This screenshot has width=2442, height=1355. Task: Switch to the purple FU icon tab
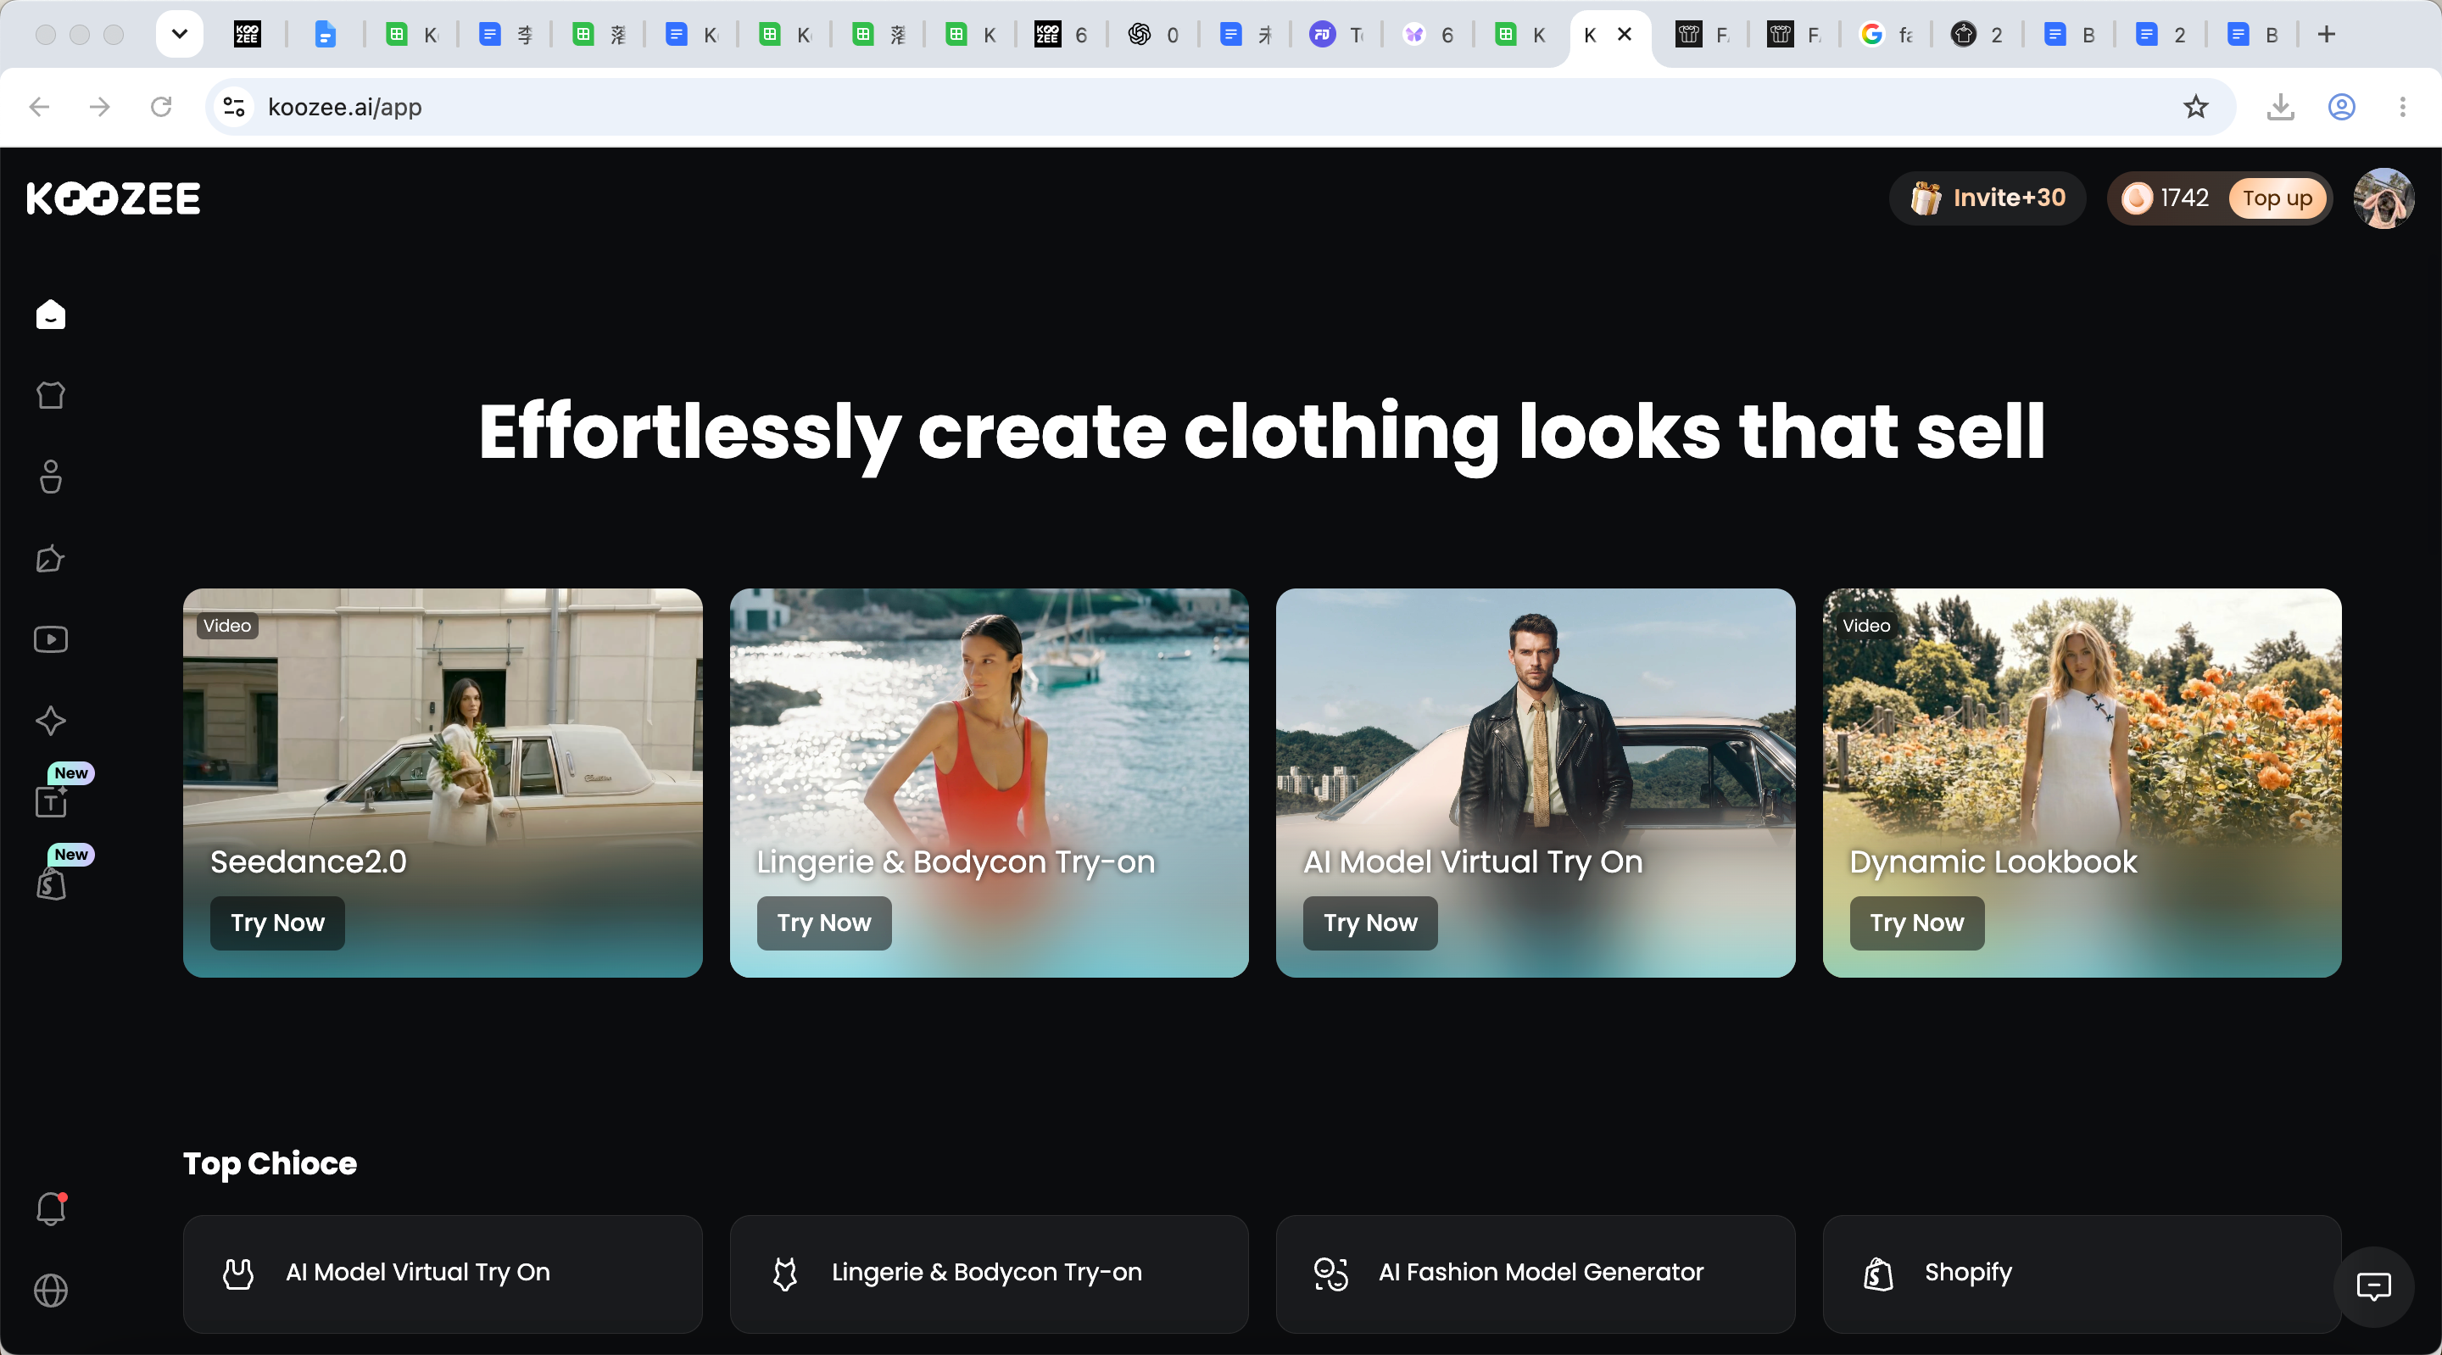click(x=1336, y=35)
